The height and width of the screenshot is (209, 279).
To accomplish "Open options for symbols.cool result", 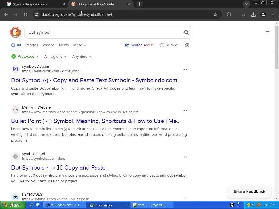I will (x=185, y=157).
